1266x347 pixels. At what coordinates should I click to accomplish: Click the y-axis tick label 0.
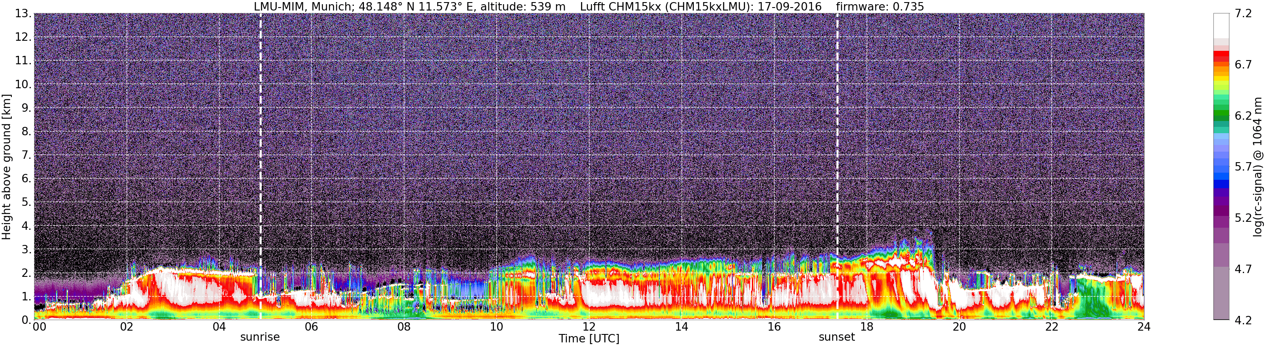(26, 320)
